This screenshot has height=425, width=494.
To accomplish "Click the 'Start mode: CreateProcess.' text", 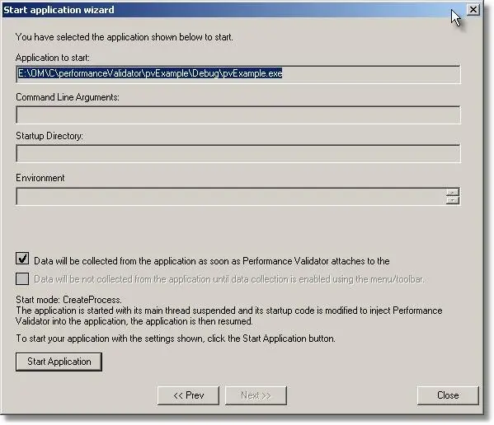I will (68, 300).
